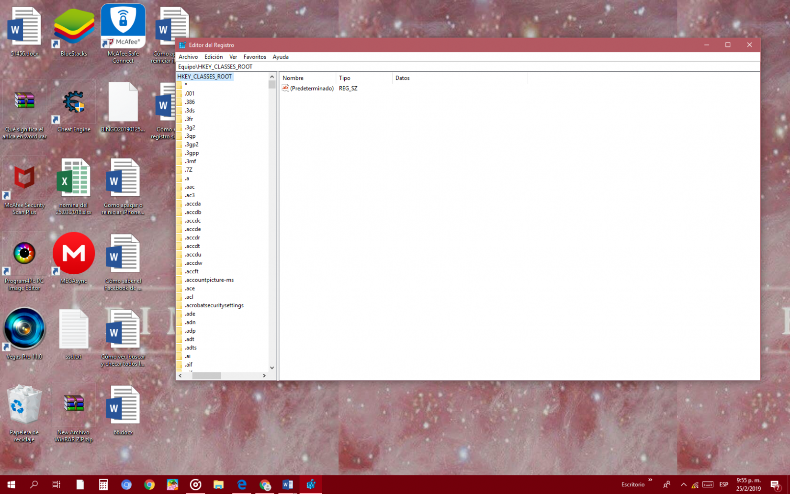Click the tree's scroll down arrow
Image resolution: width=790 pixels, height=494 pixels.
pyautogui.click(x=272, y=368)
